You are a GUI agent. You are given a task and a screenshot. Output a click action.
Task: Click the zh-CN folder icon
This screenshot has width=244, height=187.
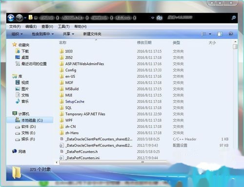click(x=61, y=126)
